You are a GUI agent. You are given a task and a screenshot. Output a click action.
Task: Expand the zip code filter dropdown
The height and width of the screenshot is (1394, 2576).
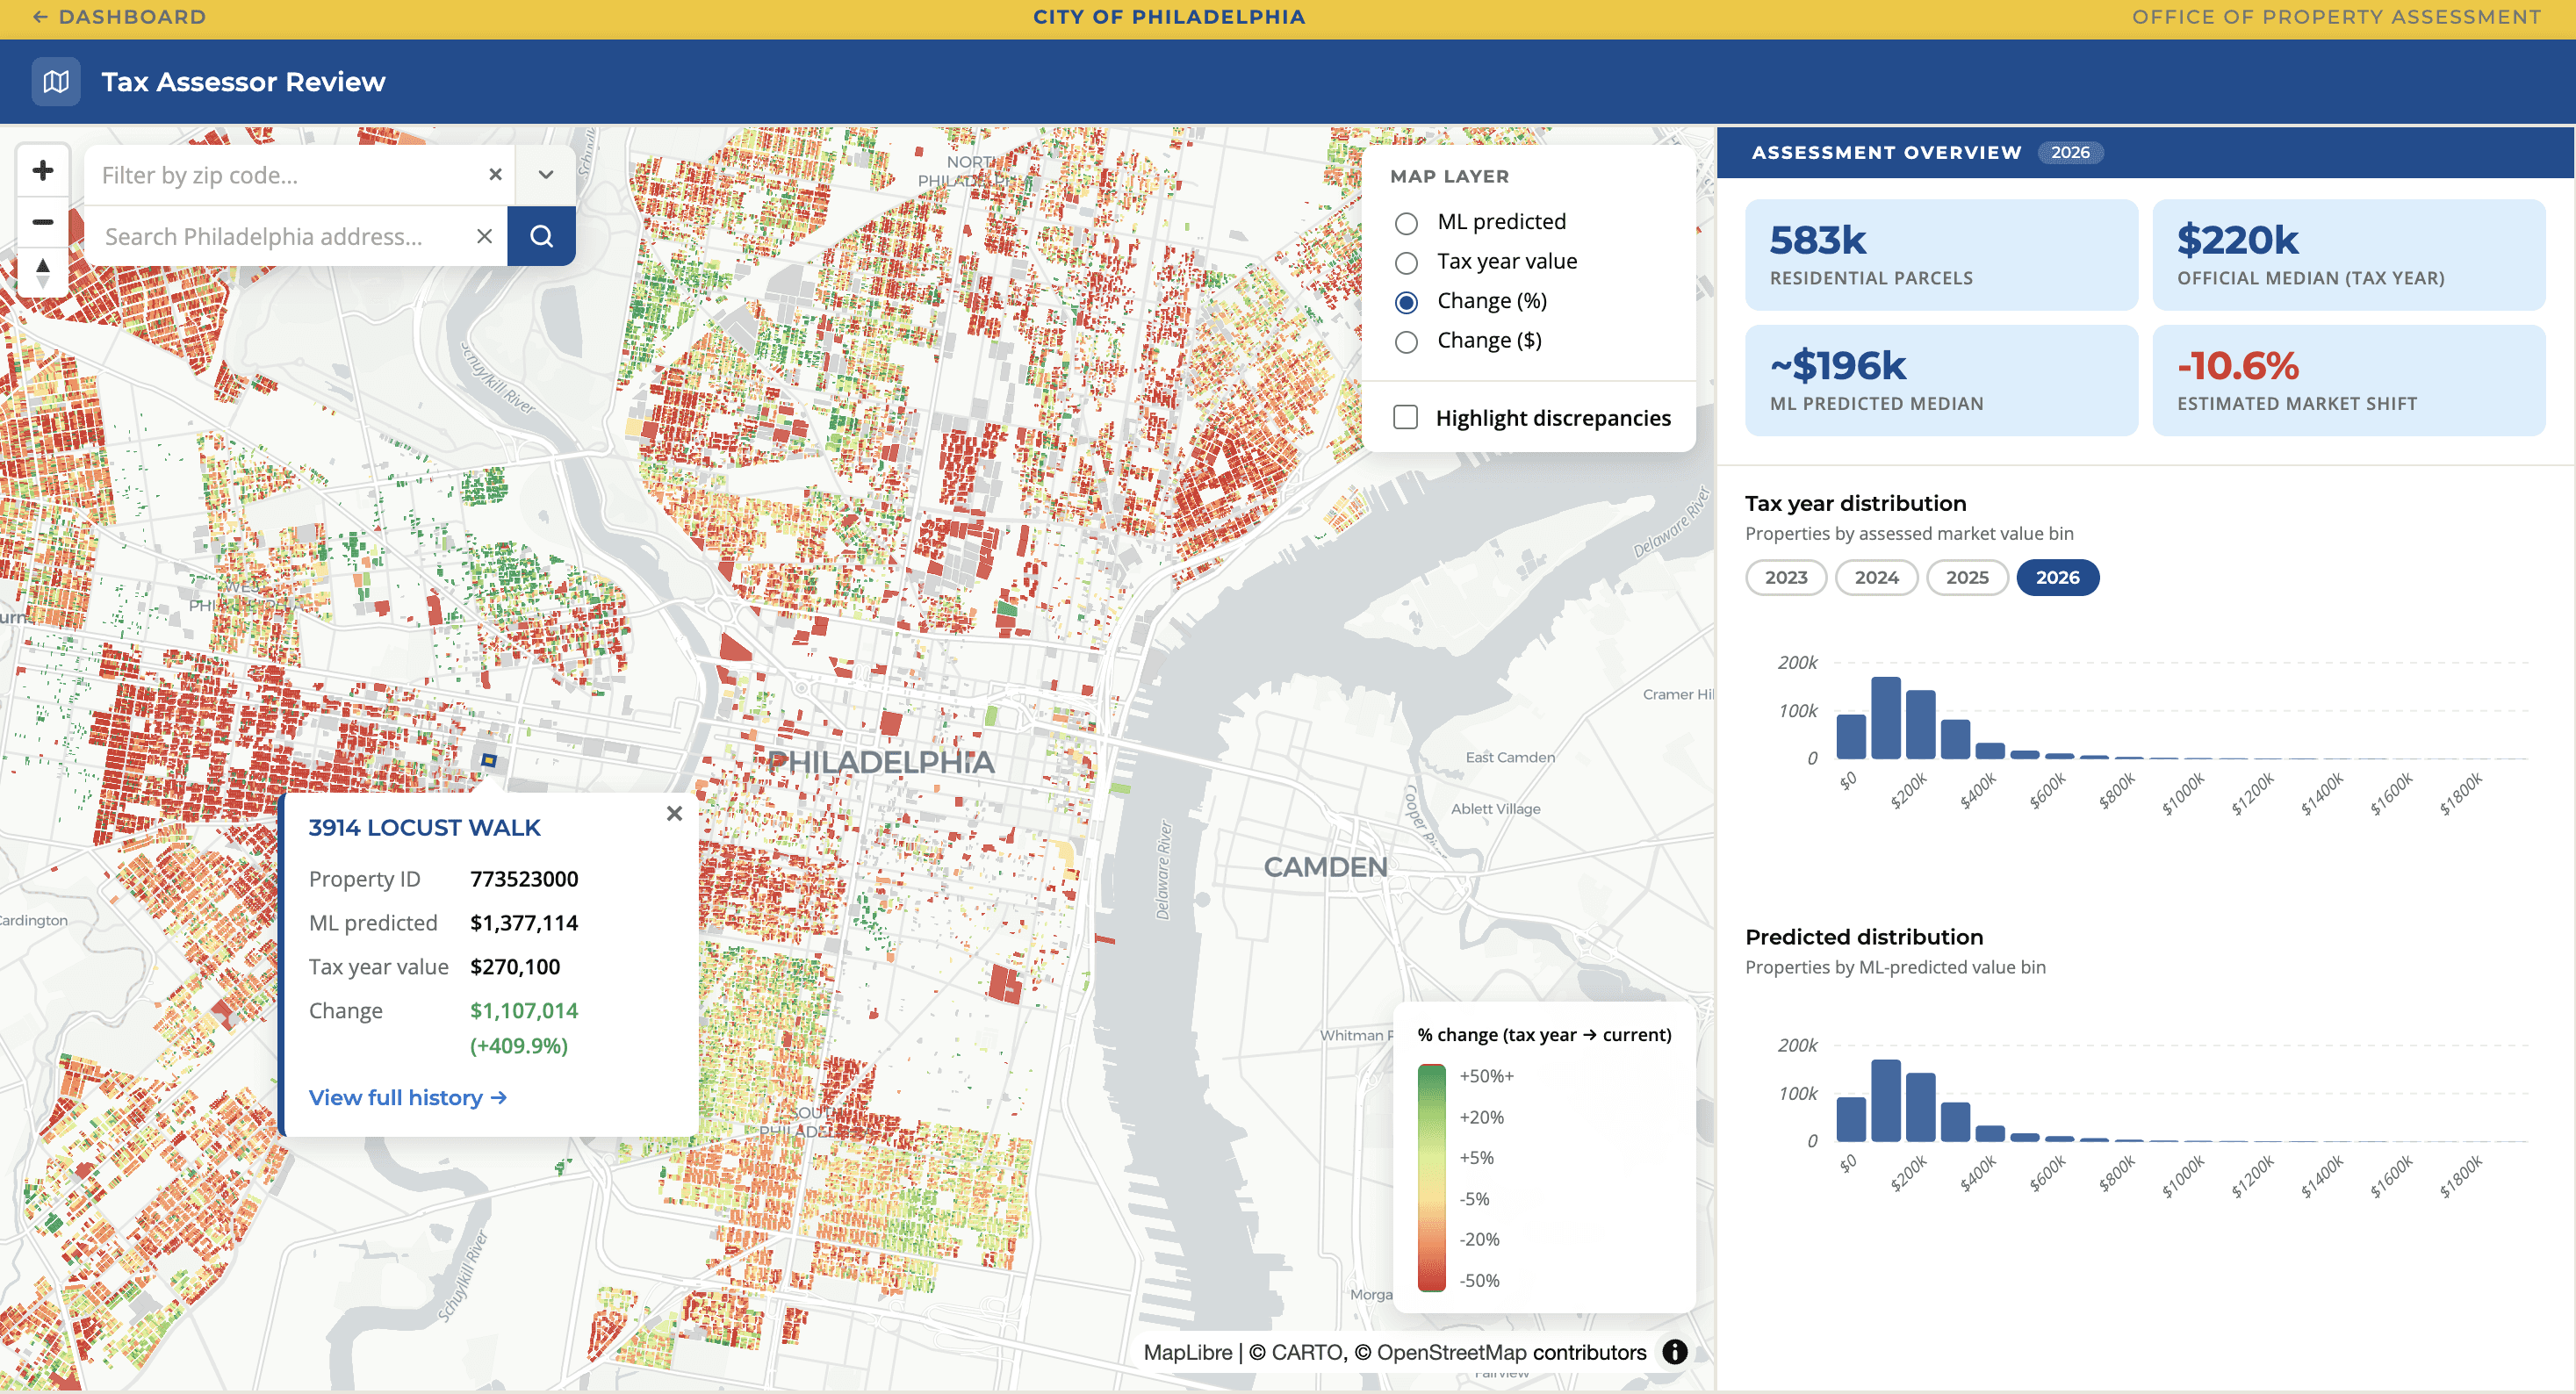[x=545, y=175]
